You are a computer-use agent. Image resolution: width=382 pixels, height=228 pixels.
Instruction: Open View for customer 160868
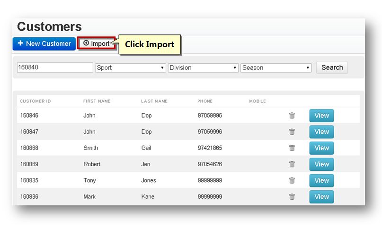pyautogui.click(x=321, y=148)
